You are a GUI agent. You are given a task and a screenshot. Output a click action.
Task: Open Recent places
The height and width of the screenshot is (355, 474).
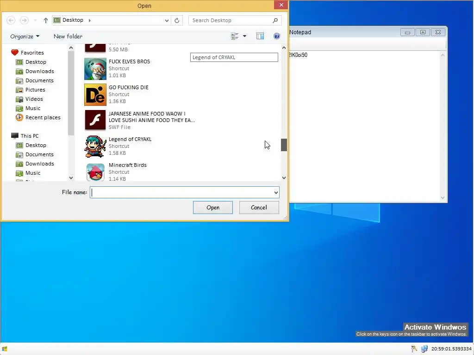pos(38,117)
